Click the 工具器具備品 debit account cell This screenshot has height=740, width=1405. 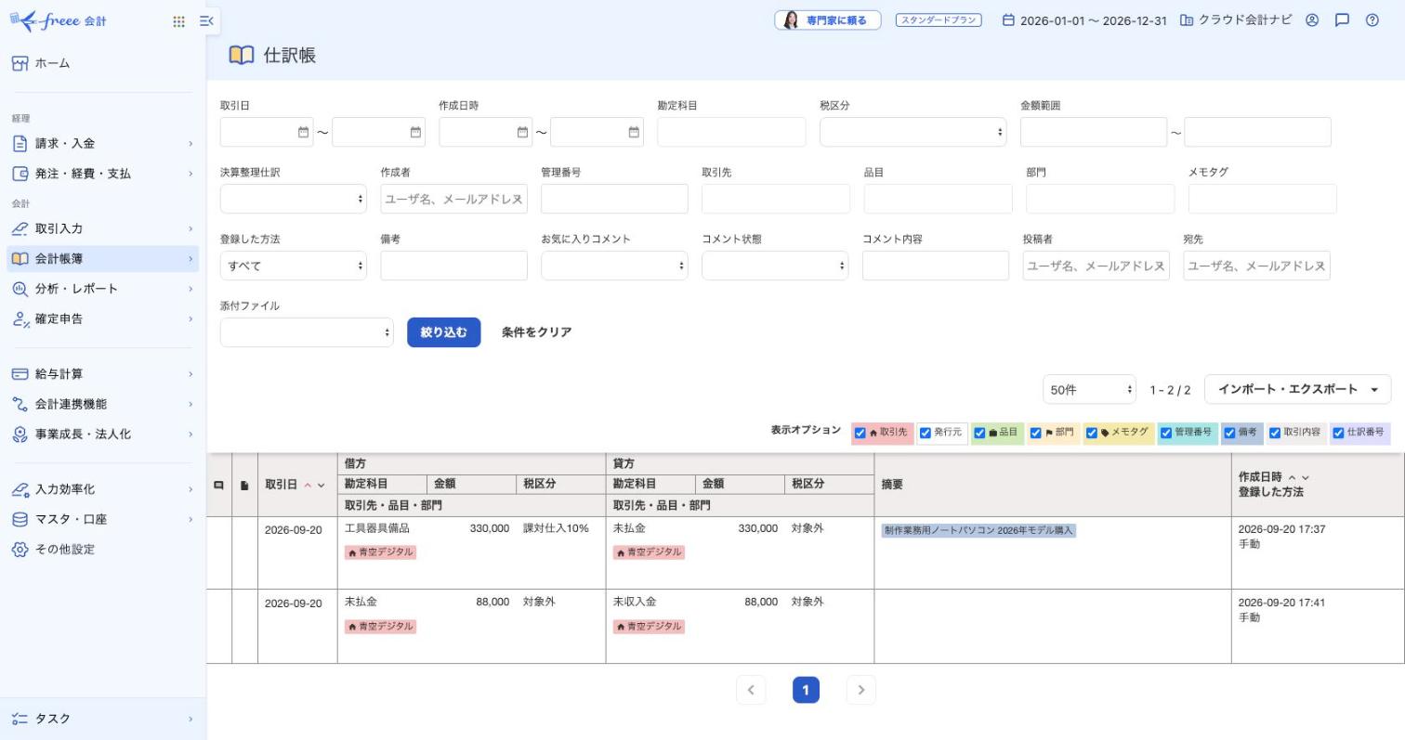pos(376,528)
